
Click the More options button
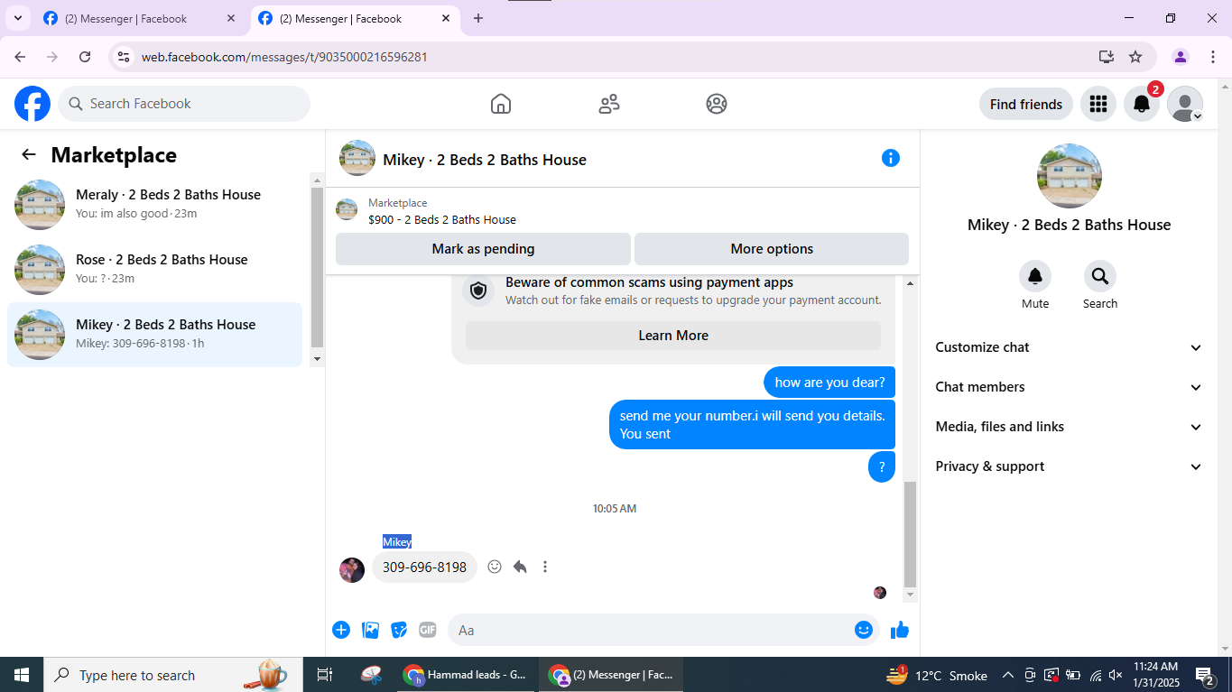pos(772,249)
